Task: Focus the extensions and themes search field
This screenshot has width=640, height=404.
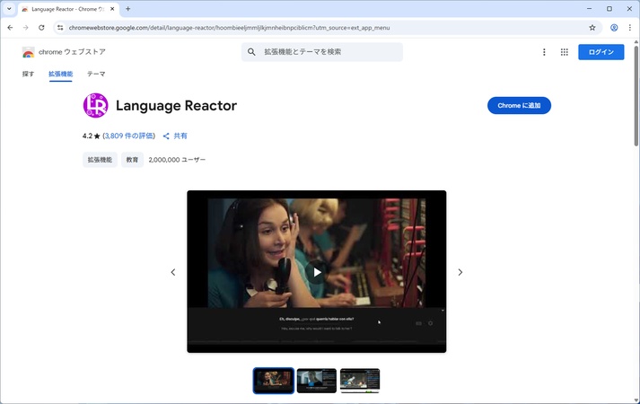Action: click(322, 52)
